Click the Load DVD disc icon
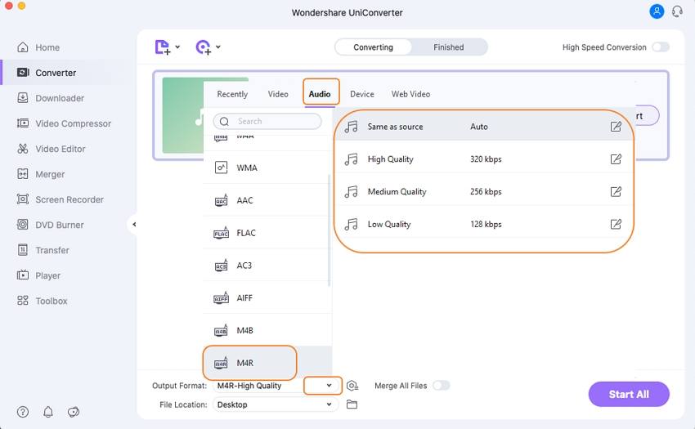Viewport: 695px width, 429px height. coord(204,47)
